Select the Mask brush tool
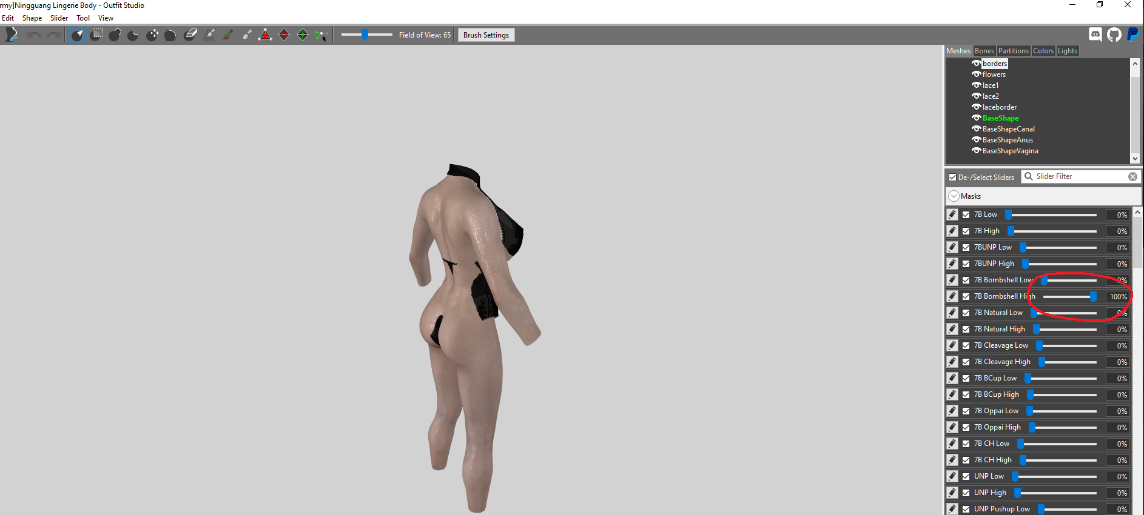 (x=96, y=35)
